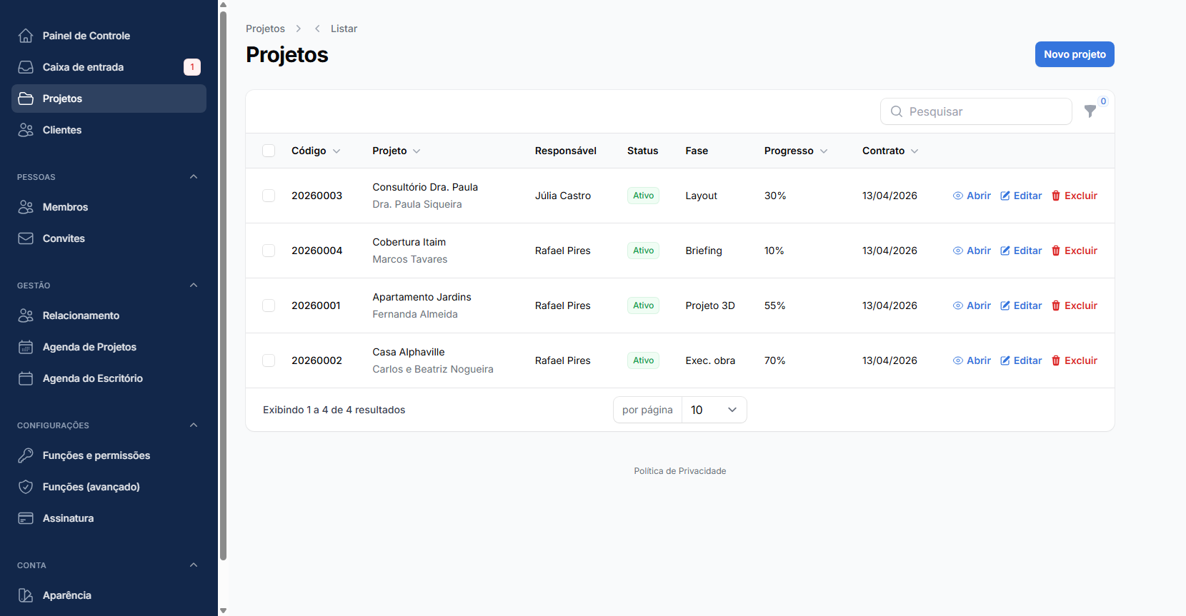Click the Projetos folder icon in sidebar

[26, 99]
